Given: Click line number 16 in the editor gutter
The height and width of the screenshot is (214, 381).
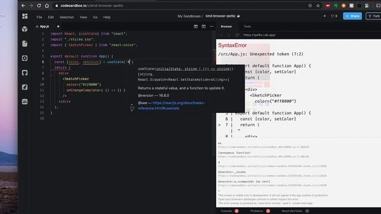Looking at the screenshot, I should coord(42,118).
